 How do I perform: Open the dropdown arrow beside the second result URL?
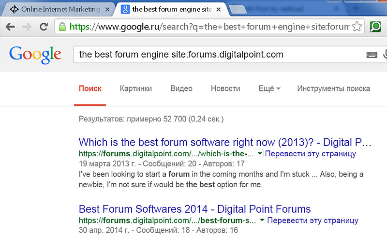[262, 220]
